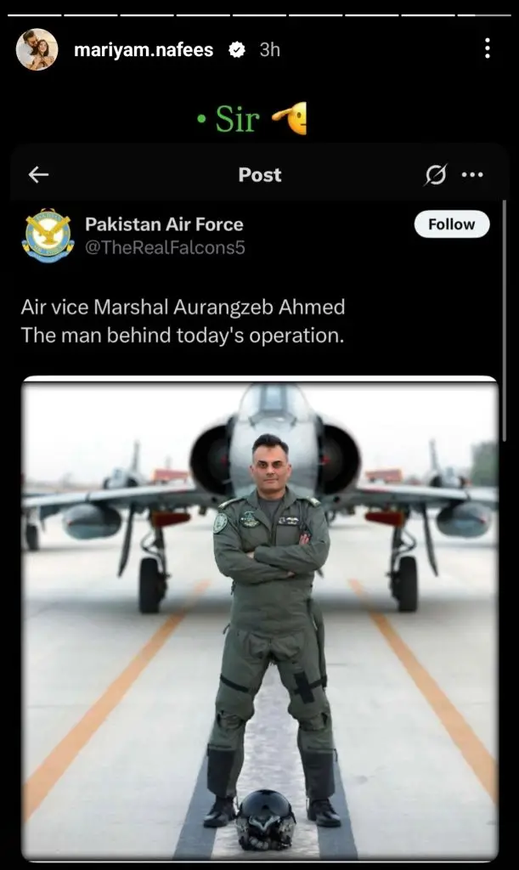
Task: Click the post's vertical scrollbar
Action: [x=504, y=320]
